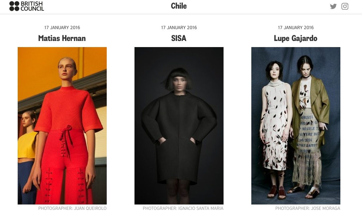
Task: Open the Instagram icon link
Action: tap(345, 6)
